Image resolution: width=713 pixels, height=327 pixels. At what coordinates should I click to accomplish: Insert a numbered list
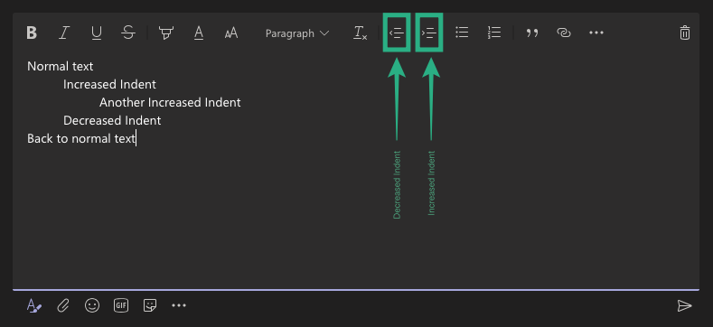click(494, 33)
